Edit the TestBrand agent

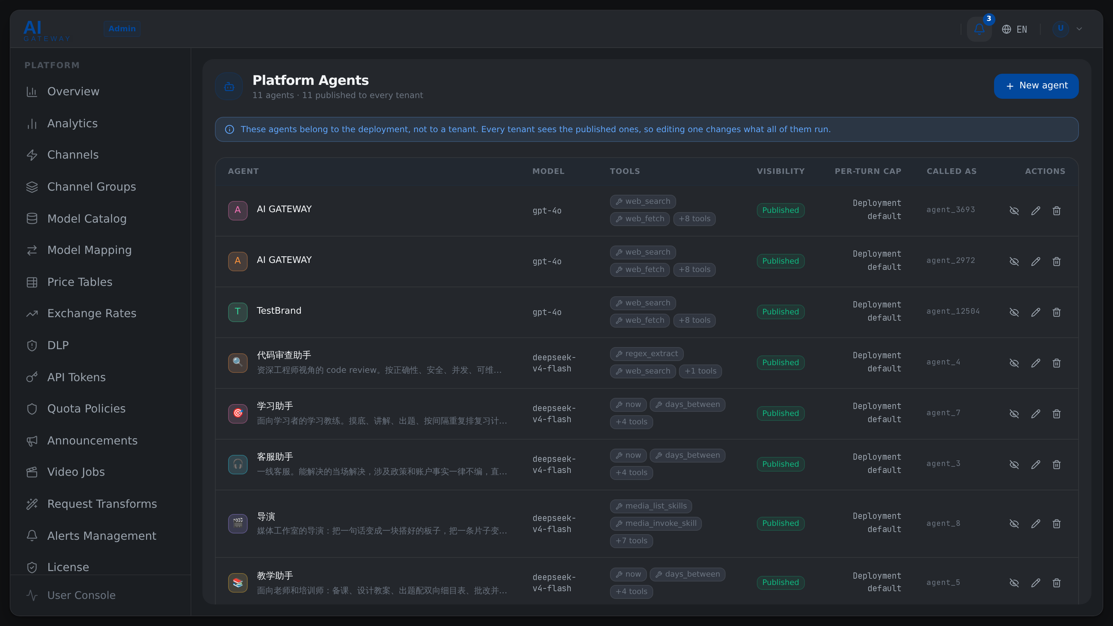point(1036,312)
